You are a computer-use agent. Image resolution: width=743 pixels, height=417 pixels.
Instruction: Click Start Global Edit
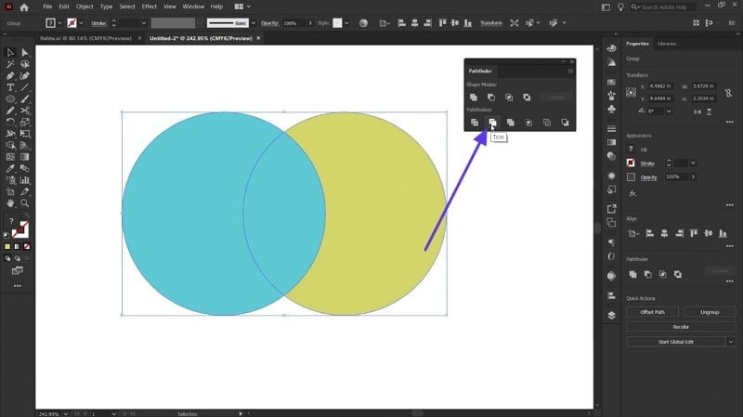(x=676, y=342)
